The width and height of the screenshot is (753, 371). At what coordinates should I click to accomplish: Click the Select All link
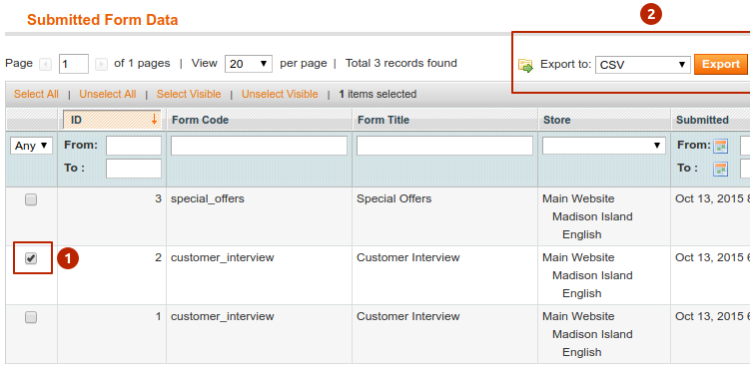pyautogui.click(x=36, y=95)
